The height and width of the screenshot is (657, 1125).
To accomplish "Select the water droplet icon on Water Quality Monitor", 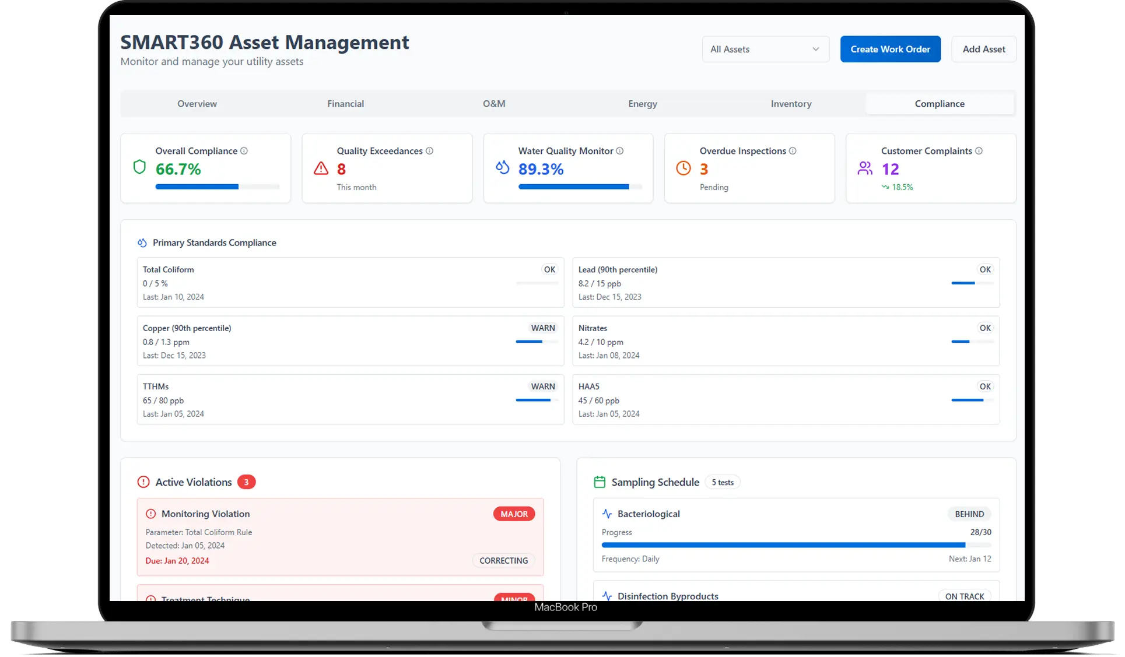I will click(x=502, y=167).
